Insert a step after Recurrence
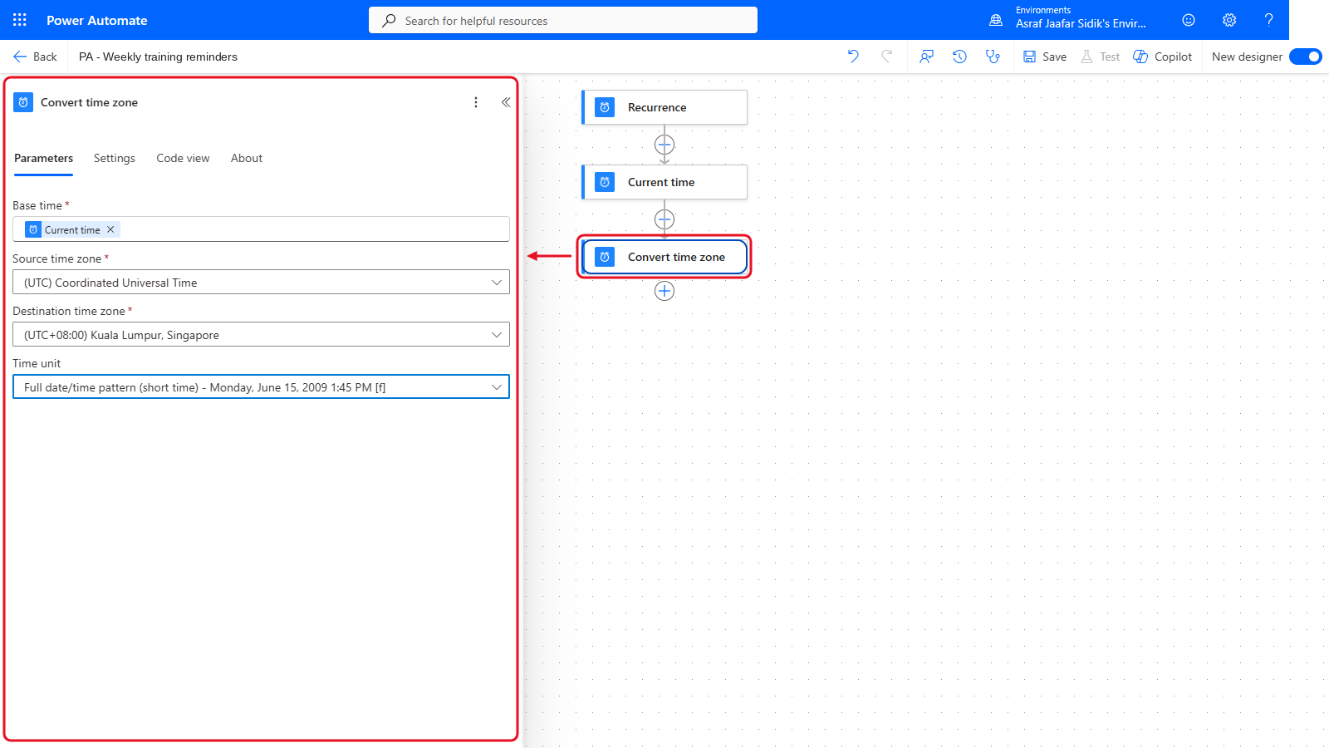1329x748 pixels. pos(664,145)
